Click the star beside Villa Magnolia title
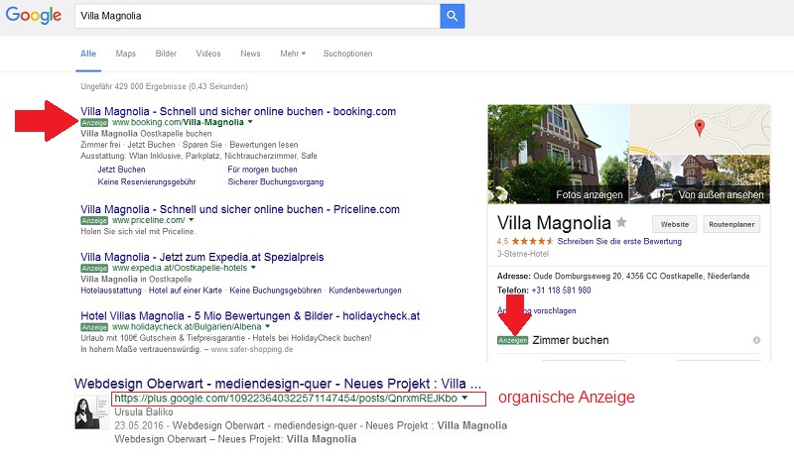The image size is (794, 465). pyautogui.click(x=621, y=222)
